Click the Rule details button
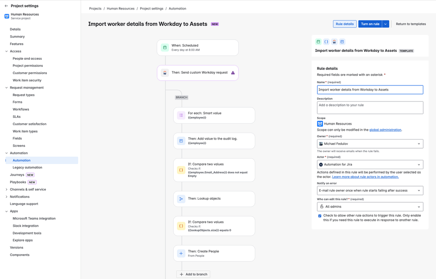 click(345, 24)
